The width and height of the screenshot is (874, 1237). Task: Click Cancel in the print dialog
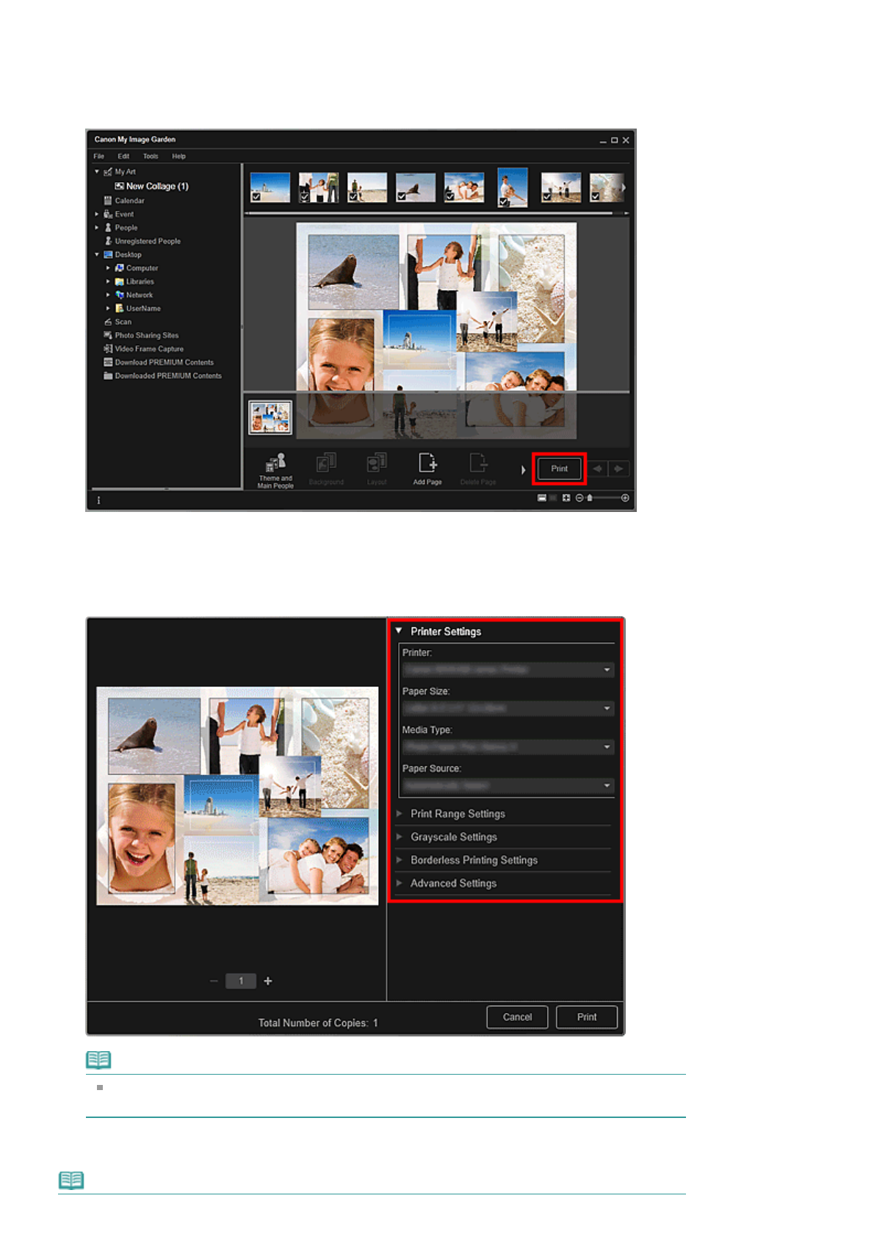(x=517, y=1017)
